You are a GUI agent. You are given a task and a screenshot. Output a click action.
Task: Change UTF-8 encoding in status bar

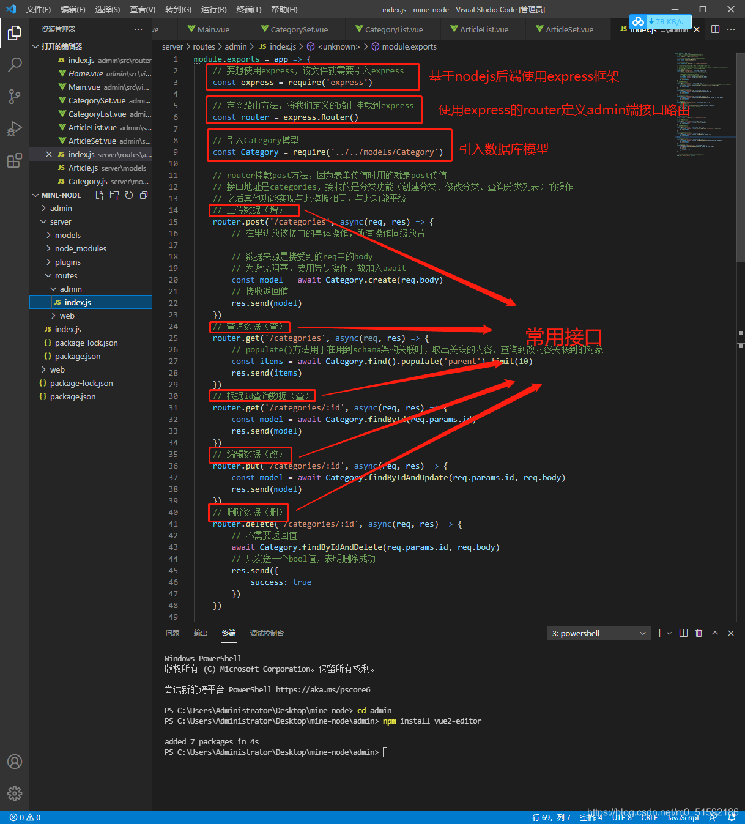coord(622,817)
